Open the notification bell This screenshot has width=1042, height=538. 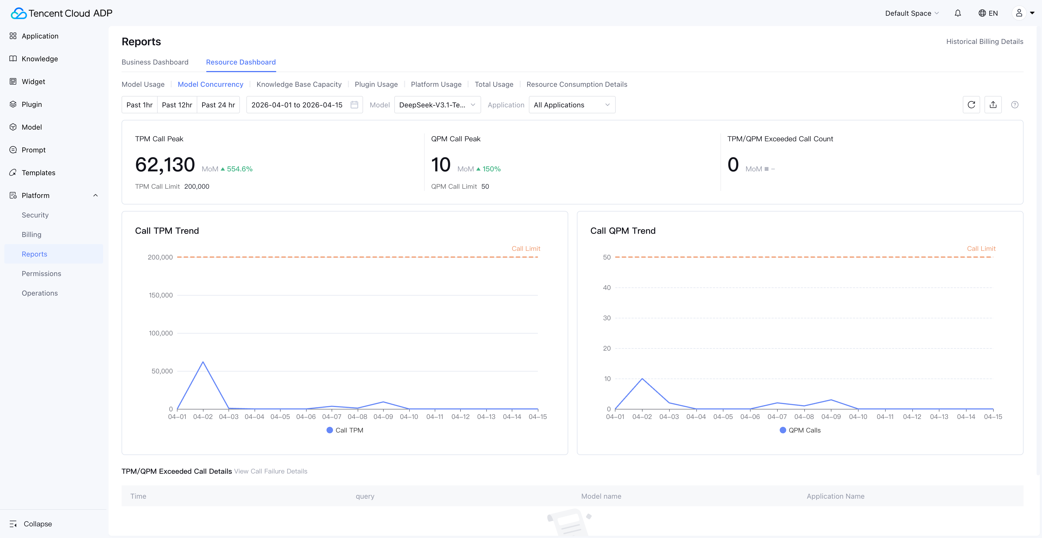[x=957, y=13]
